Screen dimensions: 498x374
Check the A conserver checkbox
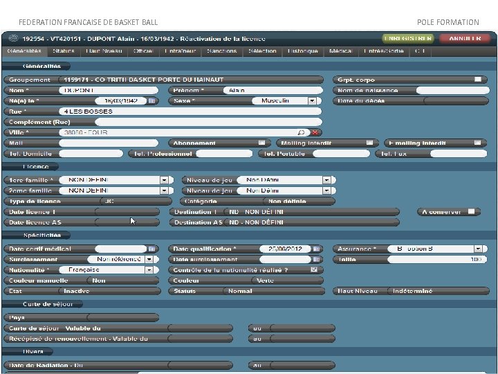(x=471, y=211)
